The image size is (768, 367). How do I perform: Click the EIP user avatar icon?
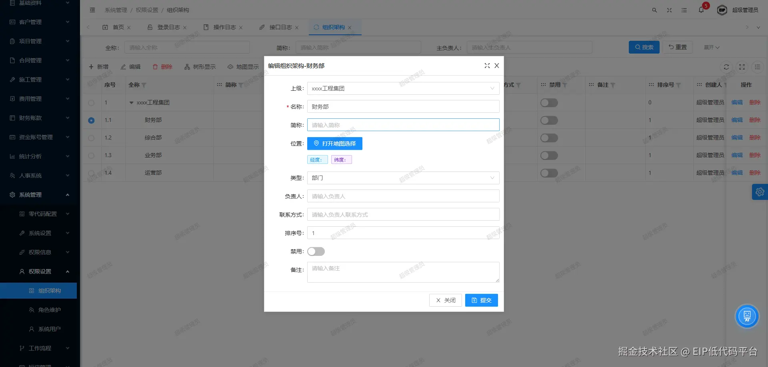click(722, 10)
